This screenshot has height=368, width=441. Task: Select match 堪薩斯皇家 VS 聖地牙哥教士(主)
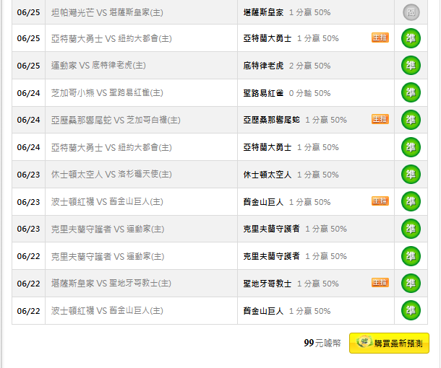[111, 284]
